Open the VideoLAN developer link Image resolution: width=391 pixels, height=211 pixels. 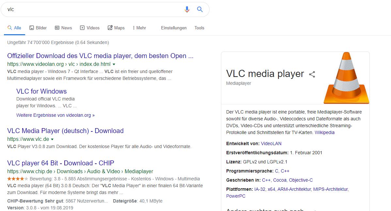click(271, 143)
